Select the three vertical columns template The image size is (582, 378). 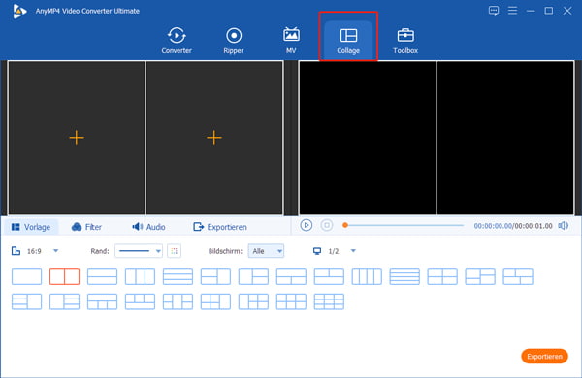pyautogui.click(x=140, y=277)
